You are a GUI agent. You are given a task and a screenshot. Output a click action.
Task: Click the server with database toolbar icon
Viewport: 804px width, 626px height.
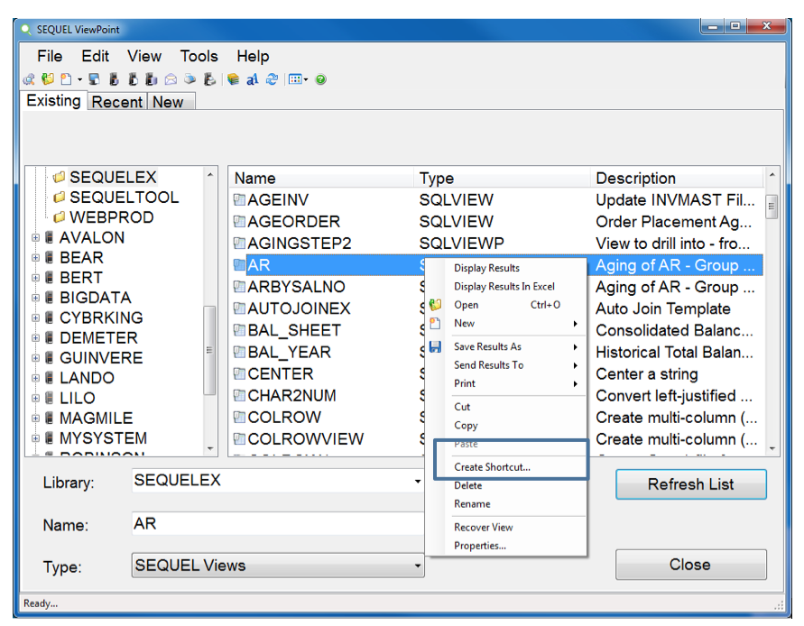tap(152, 79)
